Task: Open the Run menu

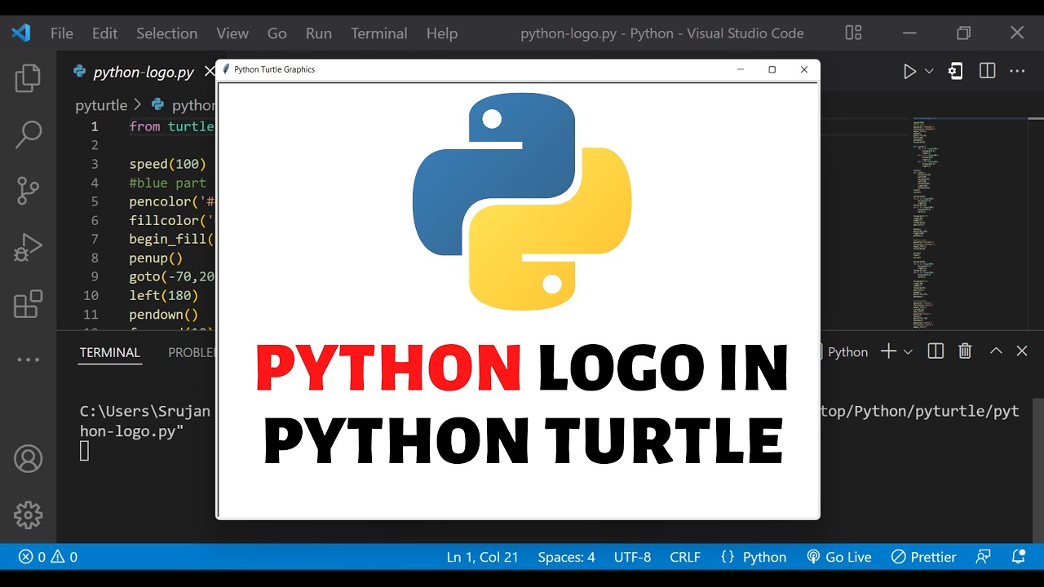Action: pyautogui.click(x=319, y=33)
